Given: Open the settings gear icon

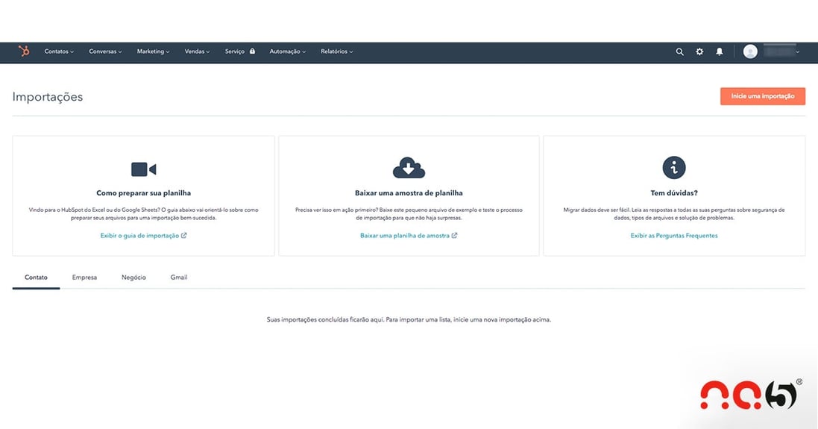Looking at the screenshot, I should tap(699, 51).
